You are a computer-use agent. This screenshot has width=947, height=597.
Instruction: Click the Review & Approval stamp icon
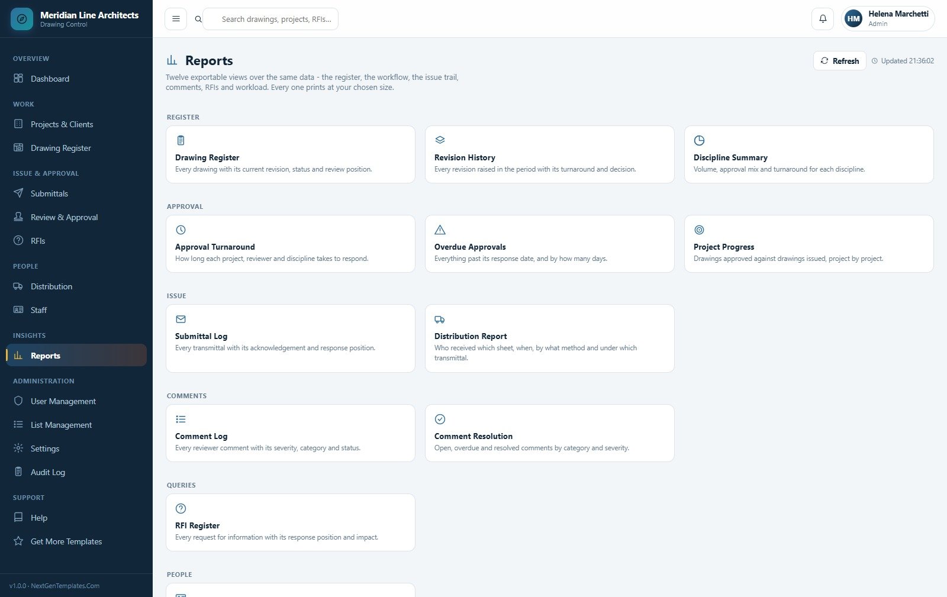[x=18, y=217]
